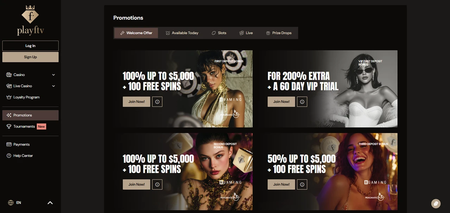Click the globe language icon

[11, 202]
